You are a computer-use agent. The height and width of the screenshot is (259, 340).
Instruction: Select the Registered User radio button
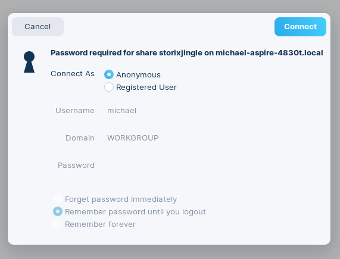pos(109,87)
